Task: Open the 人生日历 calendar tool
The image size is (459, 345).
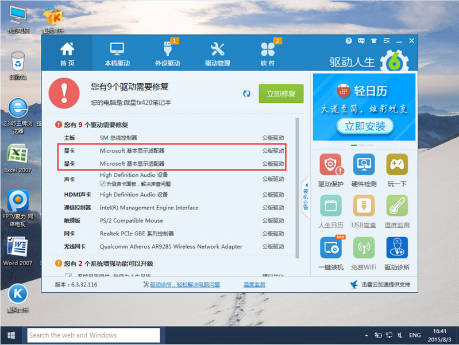Action: pos(331,212)
